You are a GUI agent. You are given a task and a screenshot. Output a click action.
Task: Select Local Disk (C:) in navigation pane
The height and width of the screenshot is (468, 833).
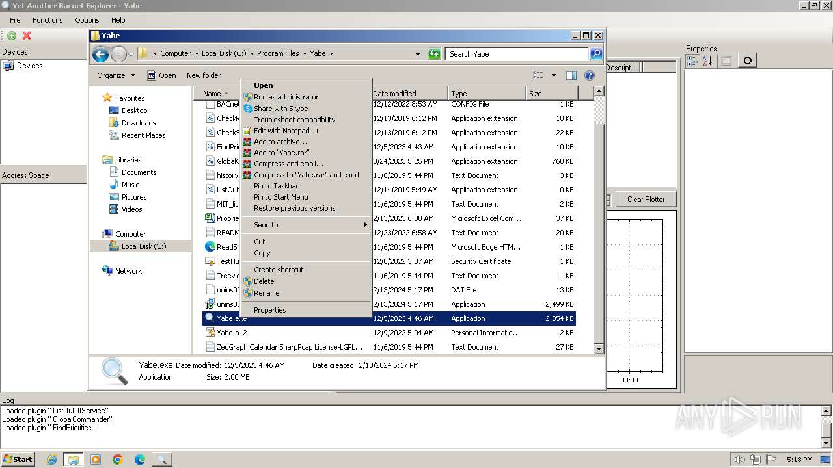(144, 246)
